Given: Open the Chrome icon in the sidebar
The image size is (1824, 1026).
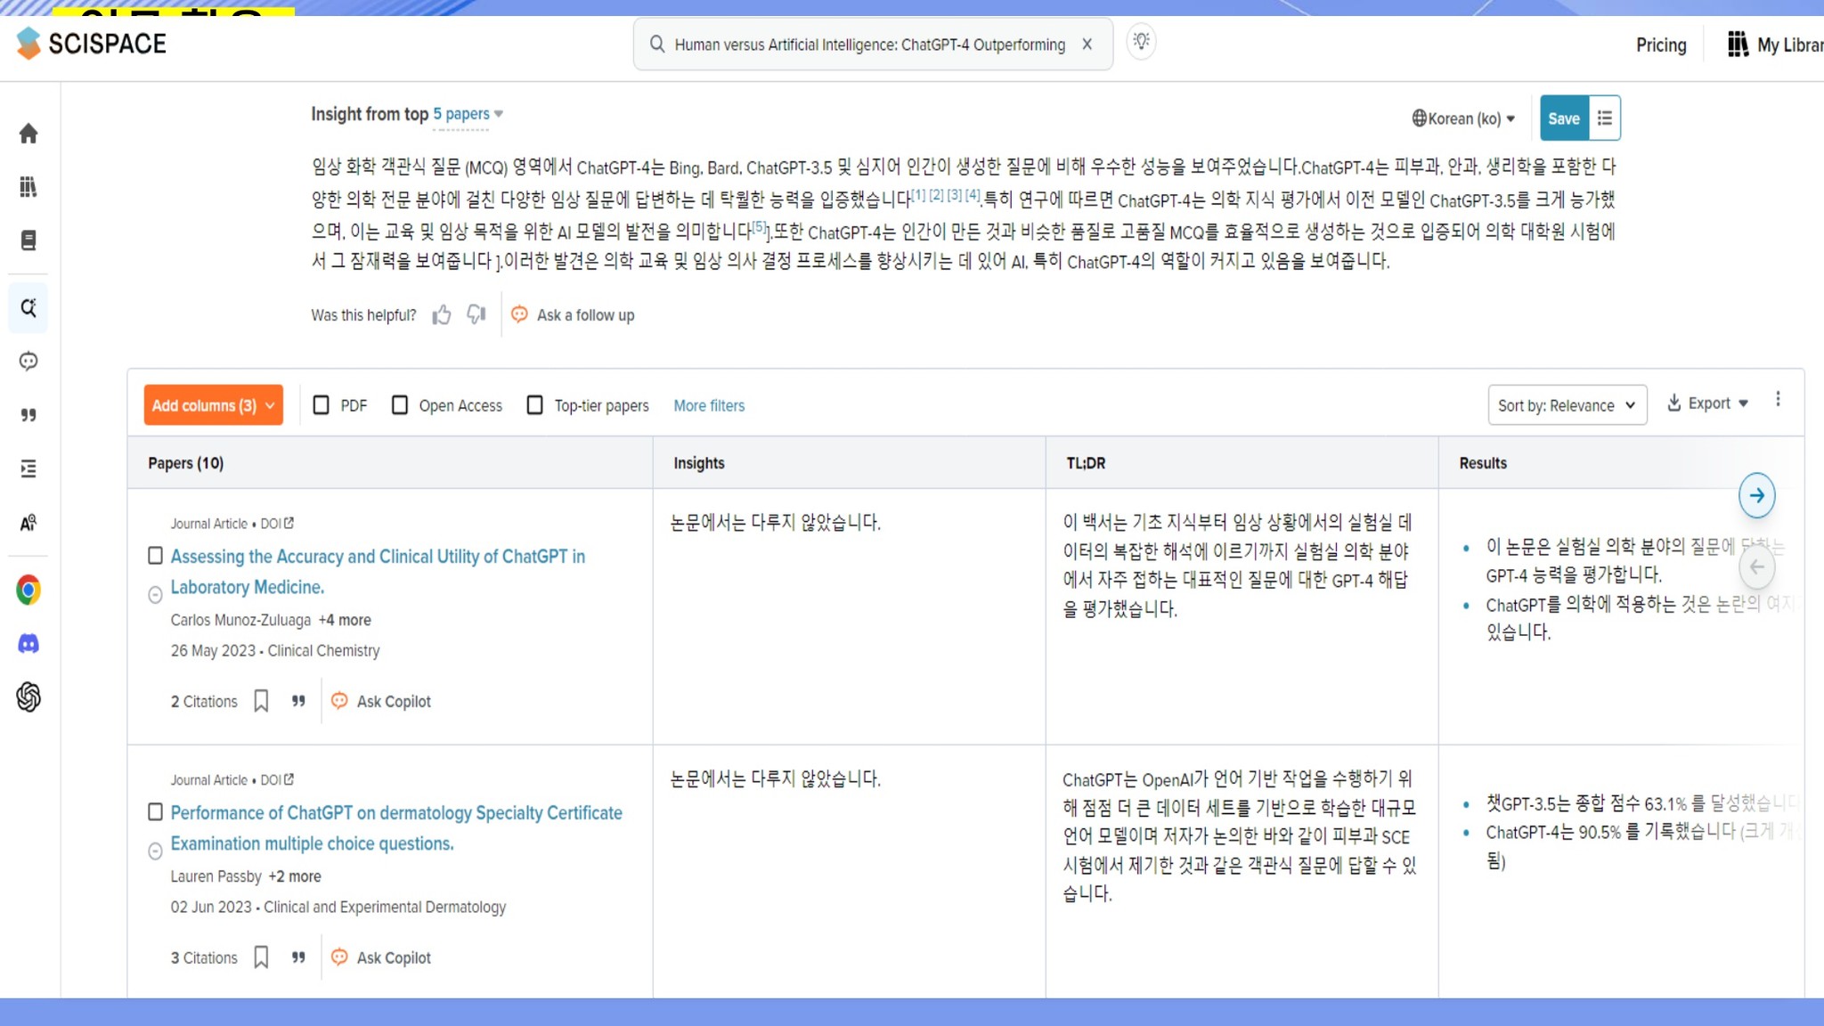Looking at the screenshot, I should coord(28,590).
